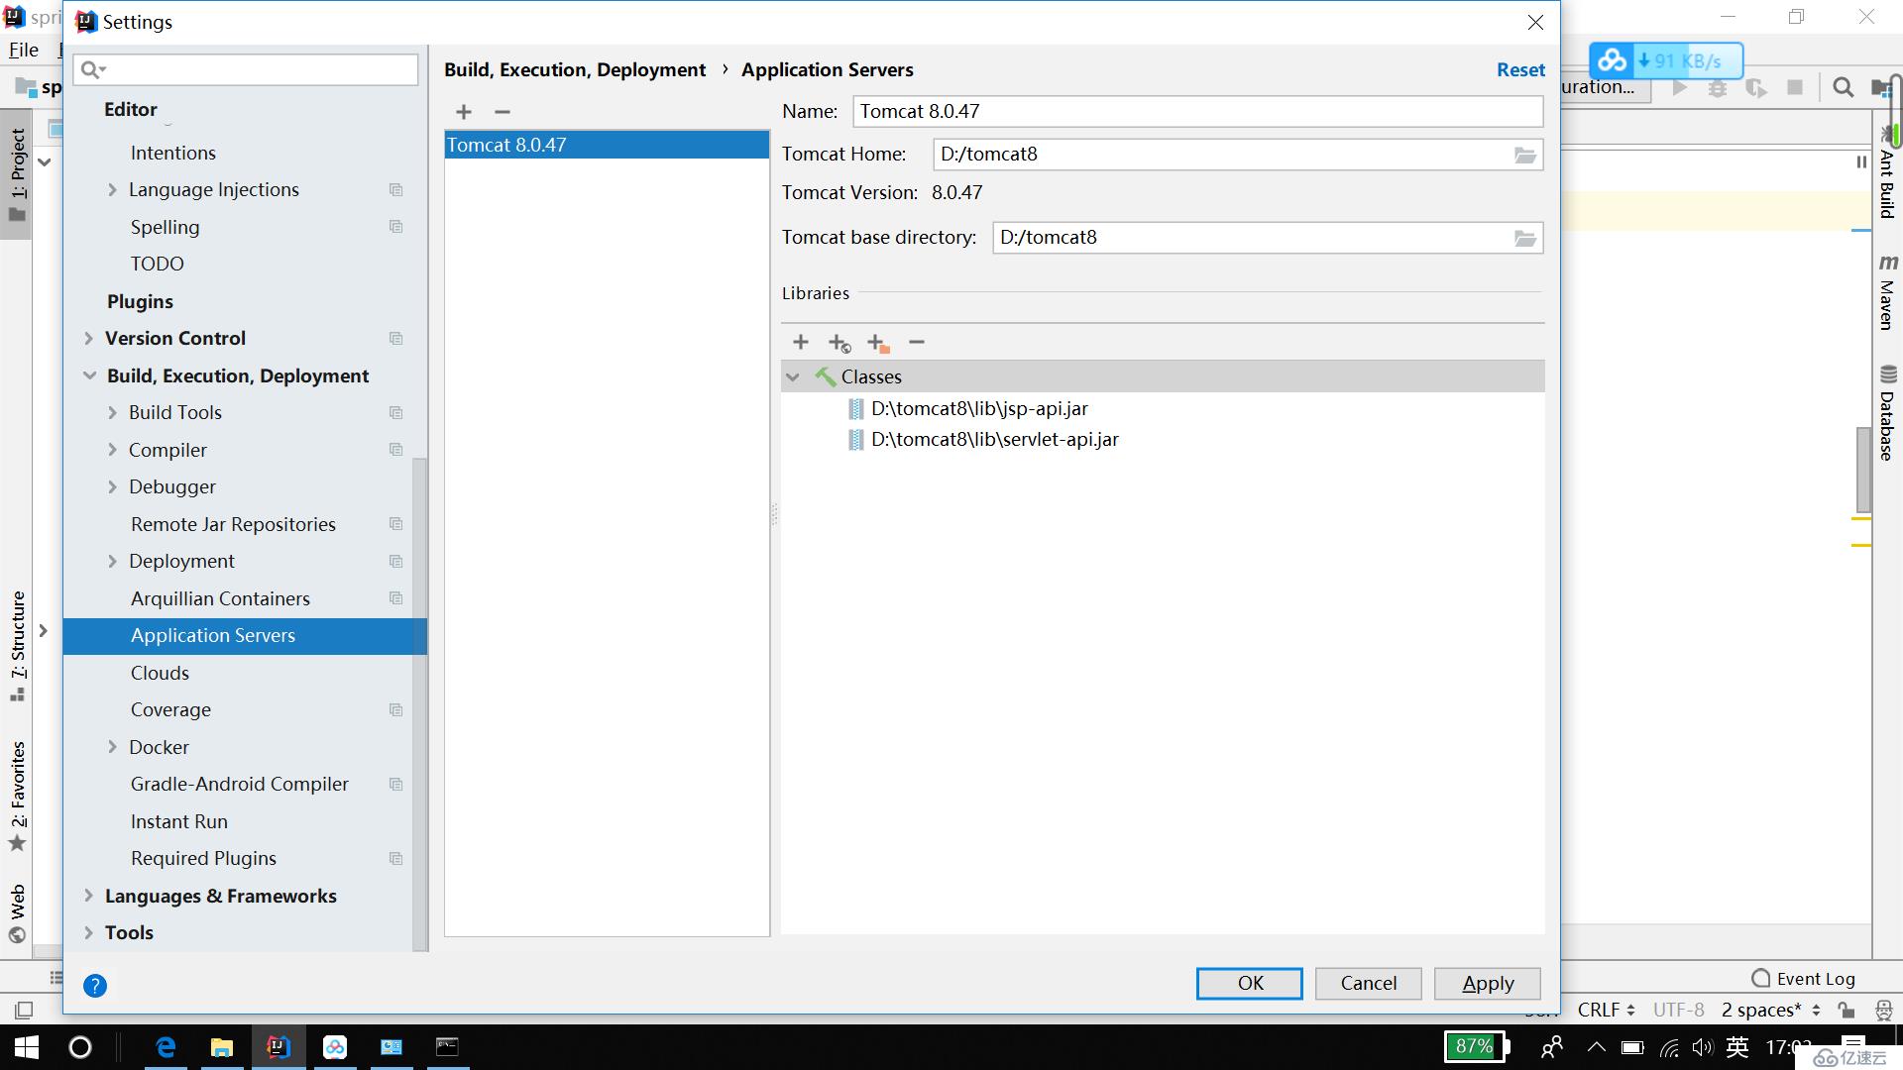Open the Plugins settings page
This screenshot has height=1070, width=1903.
coord(140,301)
